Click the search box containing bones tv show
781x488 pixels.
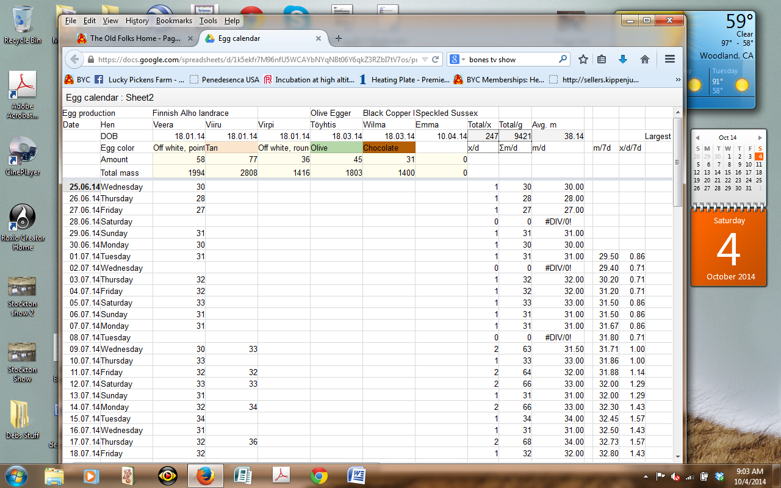click(x=513, y=60)
